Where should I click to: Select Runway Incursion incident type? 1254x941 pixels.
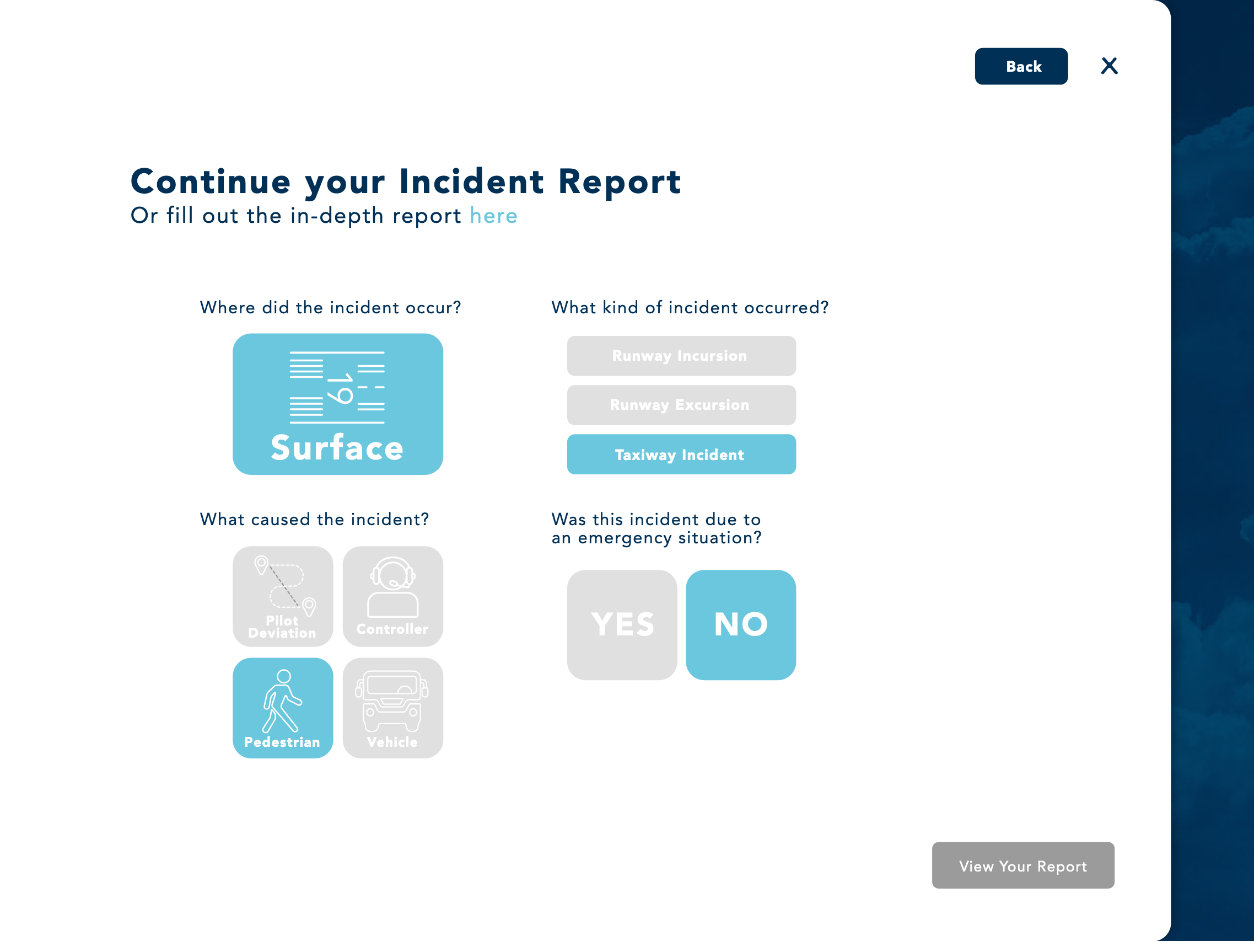coord(681,356)
